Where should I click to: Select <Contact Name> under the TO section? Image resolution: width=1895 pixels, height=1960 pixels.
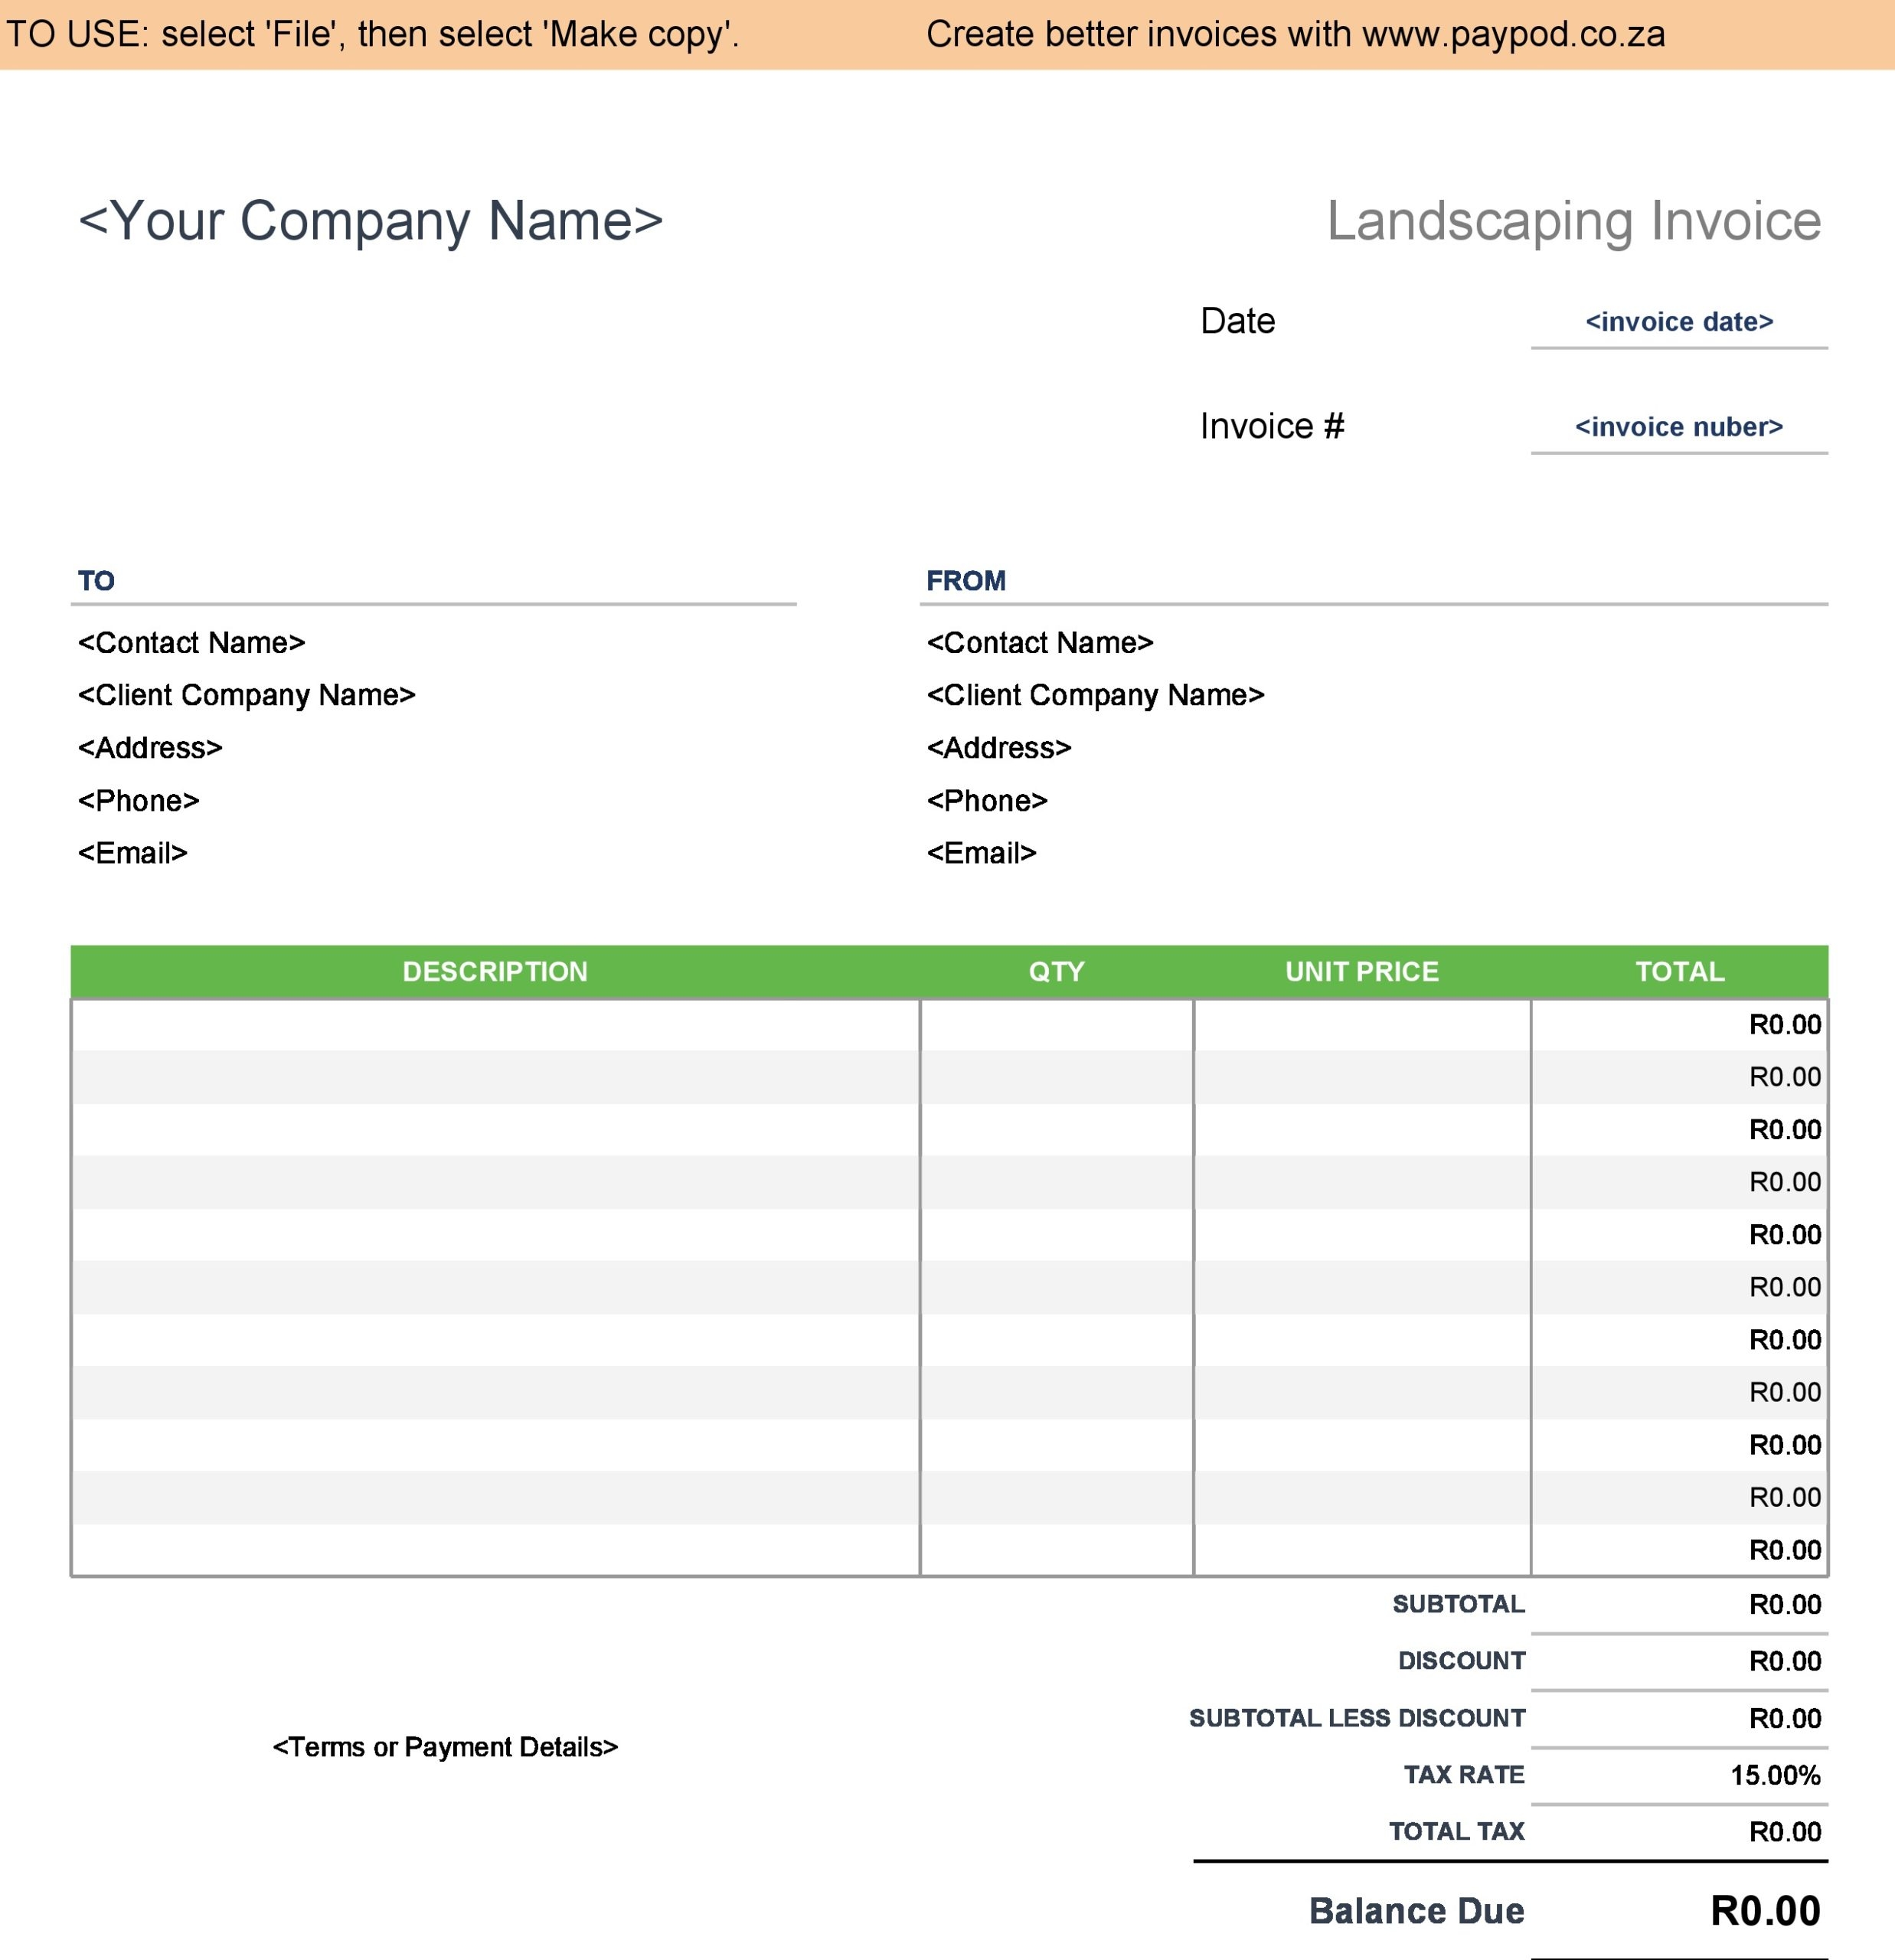[x=191, y=643]
